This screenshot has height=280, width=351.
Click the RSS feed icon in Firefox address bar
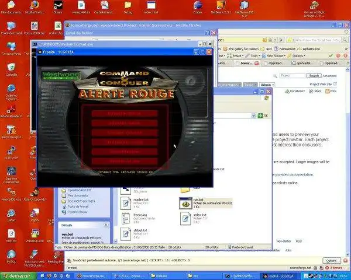tap(265, 40)
